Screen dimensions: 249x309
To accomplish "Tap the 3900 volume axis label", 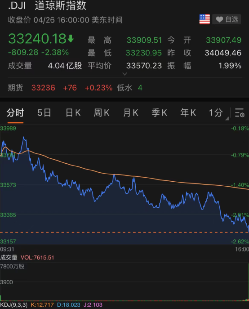I will (6, 282).
